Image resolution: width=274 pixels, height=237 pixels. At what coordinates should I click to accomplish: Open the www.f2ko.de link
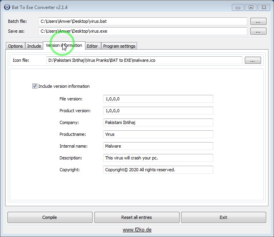click(137, 230)
